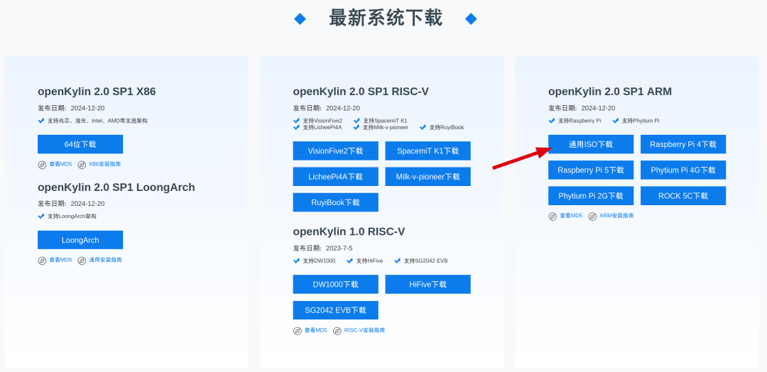Click checkmark next to 支持Phytium Pi
This screenshot has height=372, width=767.
coord(616,120)
